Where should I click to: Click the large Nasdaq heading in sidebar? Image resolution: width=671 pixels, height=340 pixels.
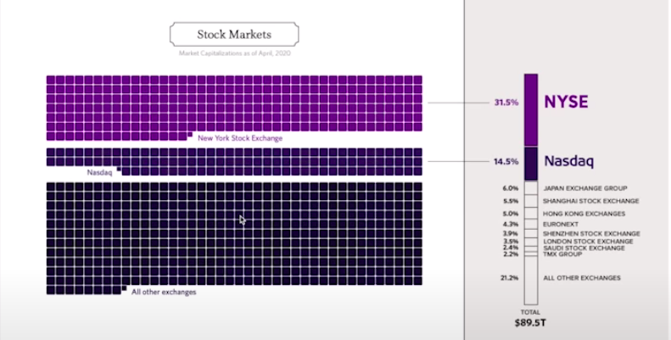point(568,161)
